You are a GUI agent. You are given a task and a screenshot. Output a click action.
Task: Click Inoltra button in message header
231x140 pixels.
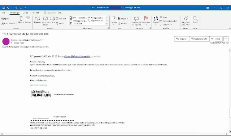click(216, 39)
